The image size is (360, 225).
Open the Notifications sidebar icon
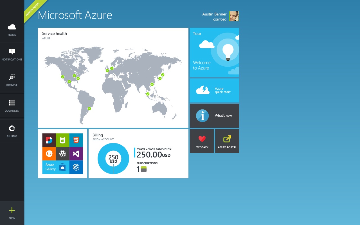tap(12, 51)
